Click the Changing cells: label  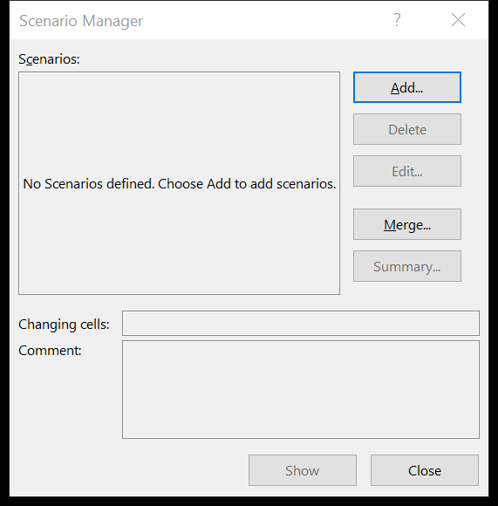(x=64, y=325)
